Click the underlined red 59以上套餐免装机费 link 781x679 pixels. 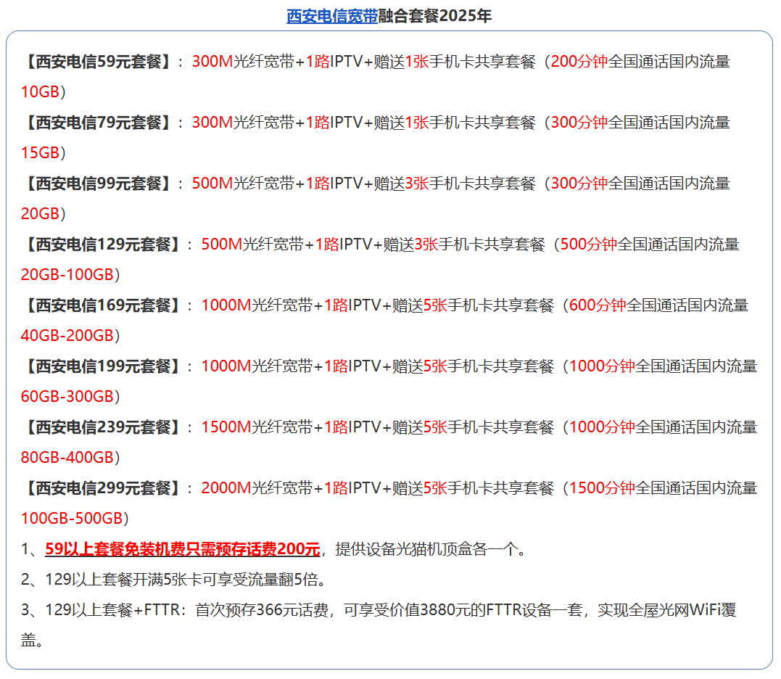pos(182,549)
